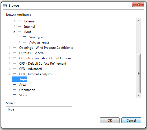Screen dimensions: 147x130
Task: Expand the Auto generate node
Action: pyautogui.click(x=20, y=42)
